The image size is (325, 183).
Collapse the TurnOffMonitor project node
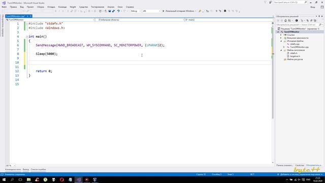click(x=278, y=32)
